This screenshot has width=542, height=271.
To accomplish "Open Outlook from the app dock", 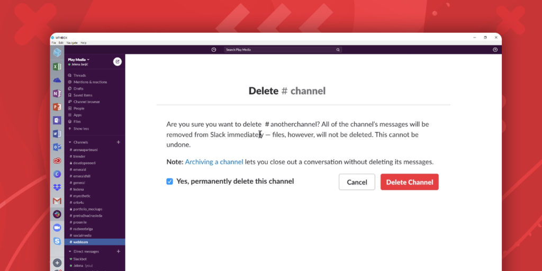I will pos(57,147).
